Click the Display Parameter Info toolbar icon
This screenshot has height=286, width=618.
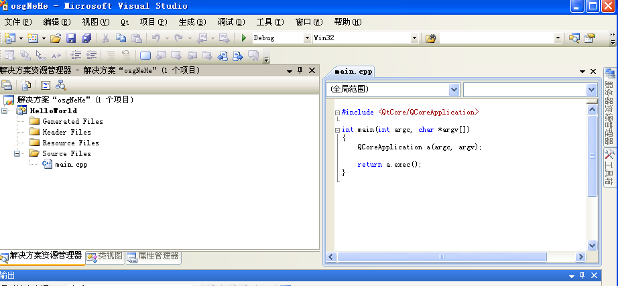24,56
